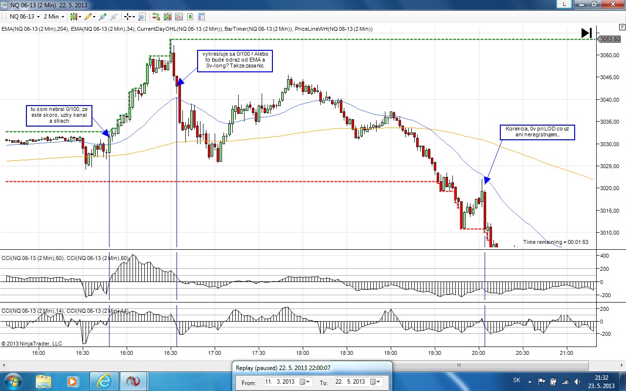Expand the 2 Min interval dropdown
The width and height of the screenshot is (626, 391).
[54, 17]
